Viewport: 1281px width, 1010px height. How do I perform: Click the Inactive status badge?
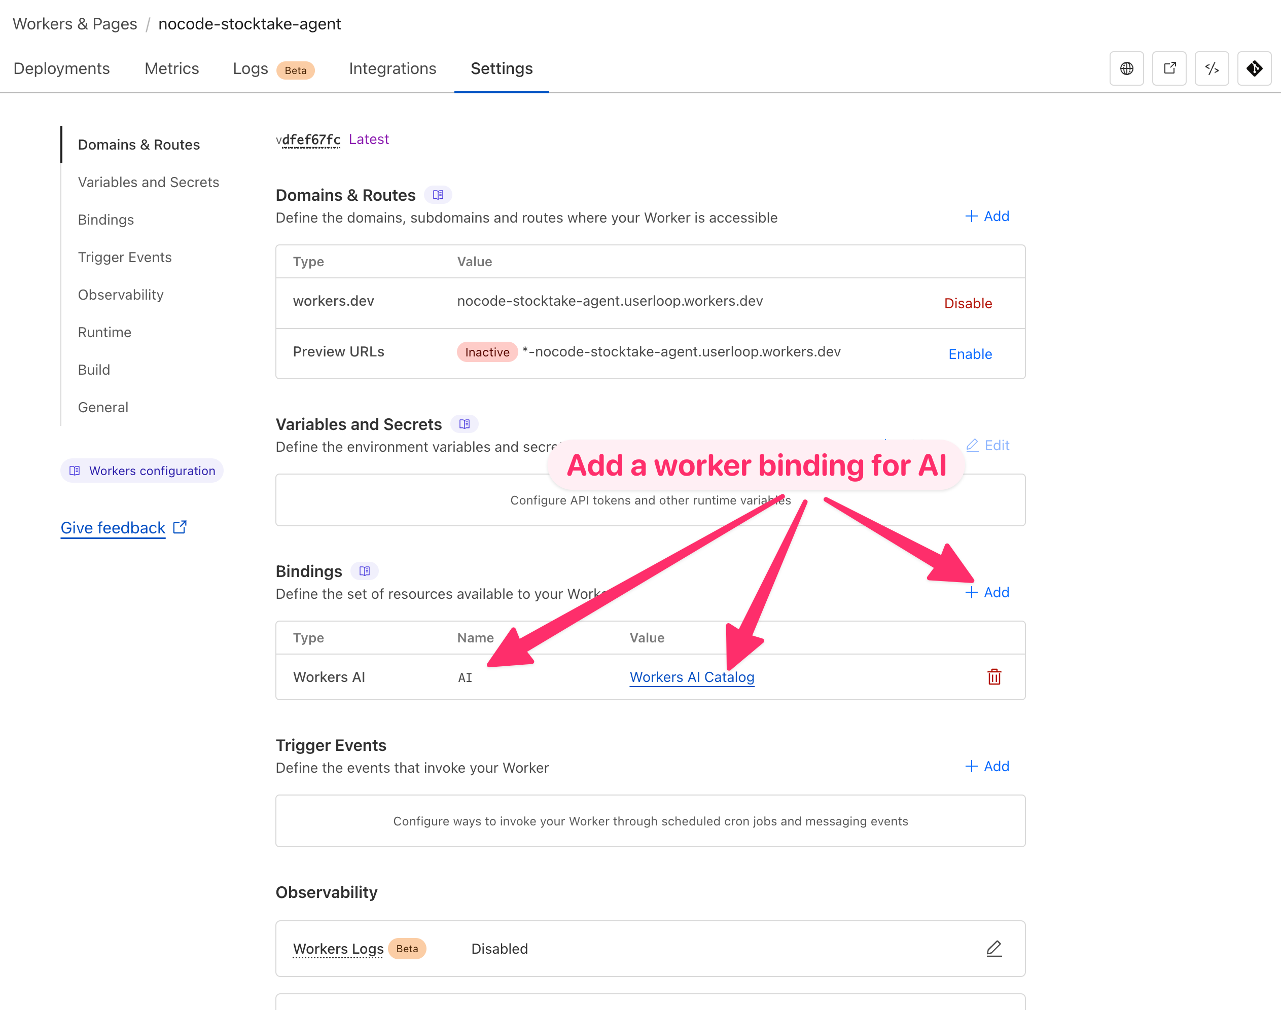(487, 352)
